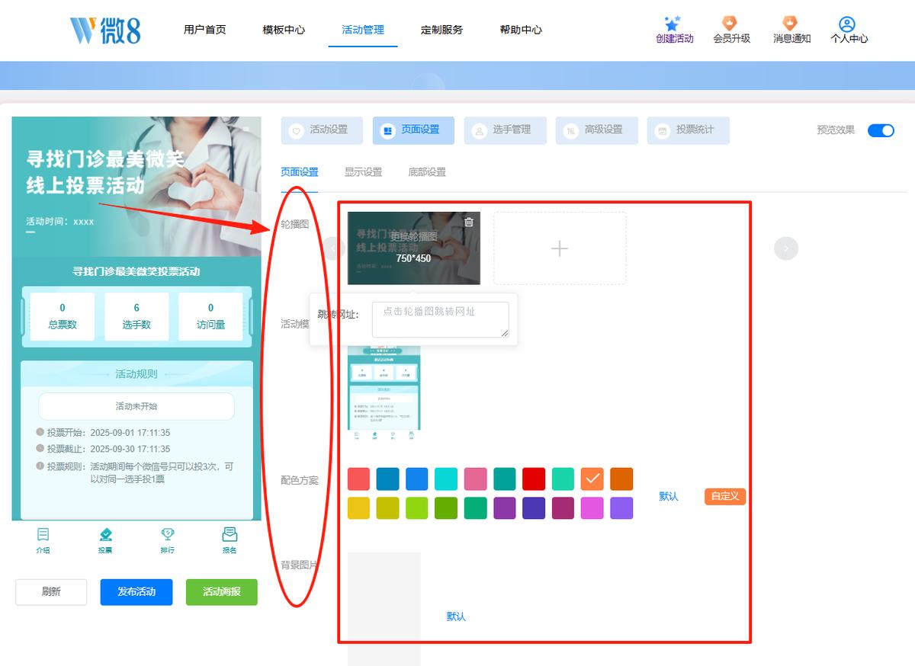Click the 发布活动 button
The image size is (915, 666).
tap(136, 592)
